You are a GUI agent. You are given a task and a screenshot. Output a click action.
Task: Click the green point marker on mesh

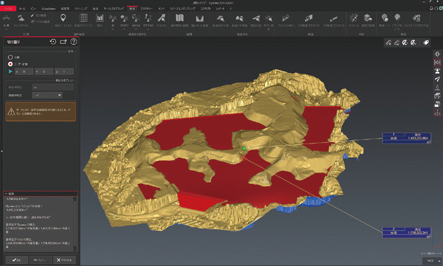tap(244, 148)
